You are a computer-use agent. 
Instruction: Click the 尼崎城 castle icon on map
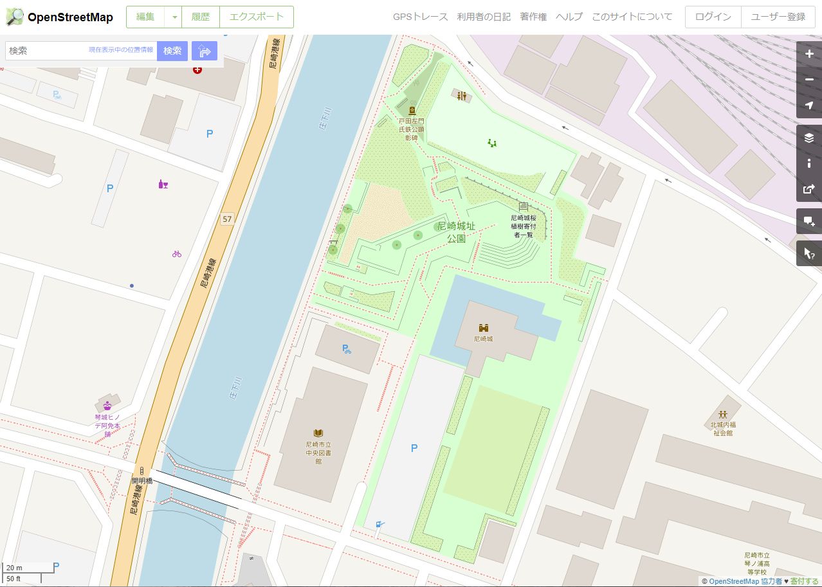pos(484,327)
